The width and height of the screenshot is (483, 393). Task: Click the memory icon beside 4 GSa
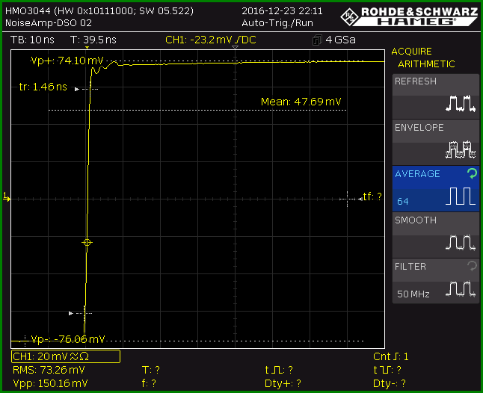coord(317,40)
